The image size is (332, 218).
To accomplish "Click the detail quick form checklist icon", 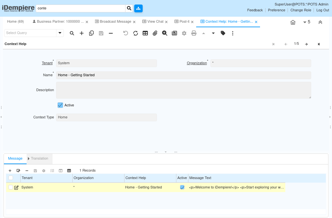I will [x=52, y=171].
